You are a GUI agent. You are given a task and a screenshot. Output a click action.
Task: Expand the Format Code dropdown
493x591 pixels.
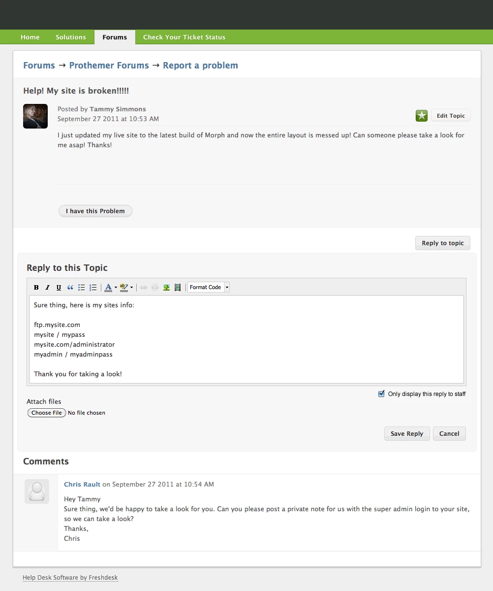227,287
